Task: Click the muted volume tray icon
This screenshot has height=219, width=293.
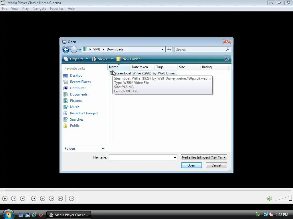Action: pos(271,214)
